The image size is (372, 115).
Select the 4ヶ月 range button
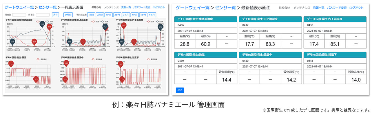point(134,14)
